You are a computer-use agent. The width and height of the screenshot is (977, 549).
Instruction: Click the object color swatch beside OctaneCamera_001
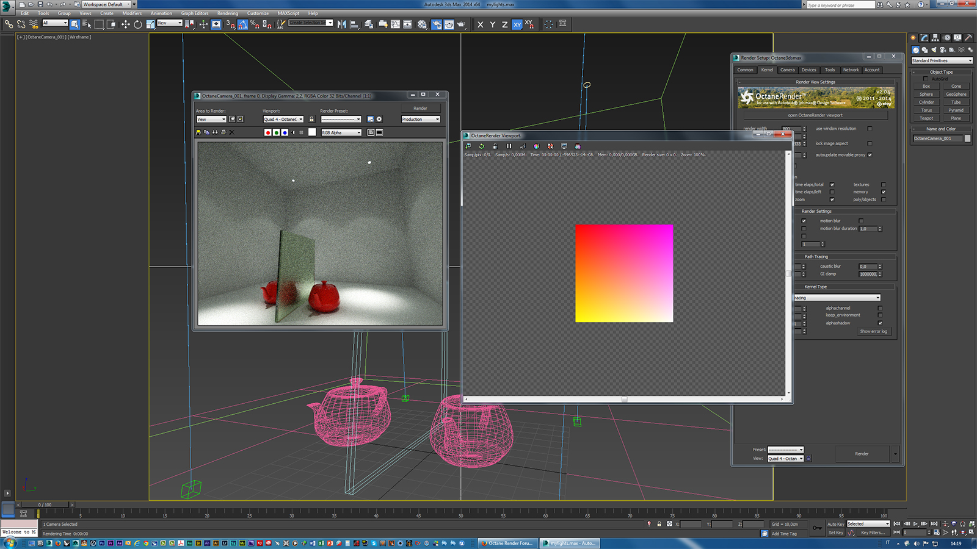[x=967, y=138]
